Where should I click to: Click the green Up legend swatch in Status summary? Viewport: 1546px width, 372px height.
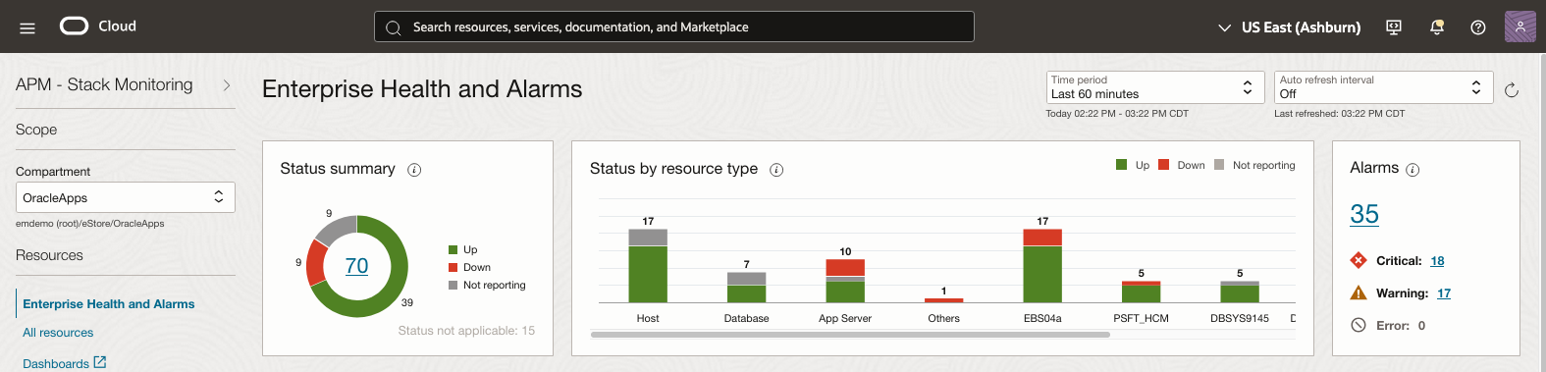click(453, 249)
